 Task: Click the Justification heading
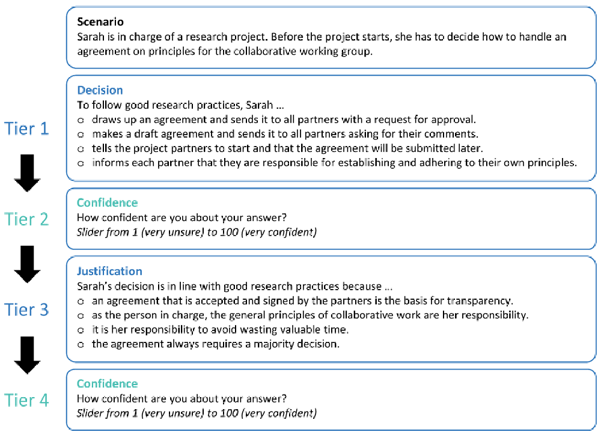tap(109, 272)
